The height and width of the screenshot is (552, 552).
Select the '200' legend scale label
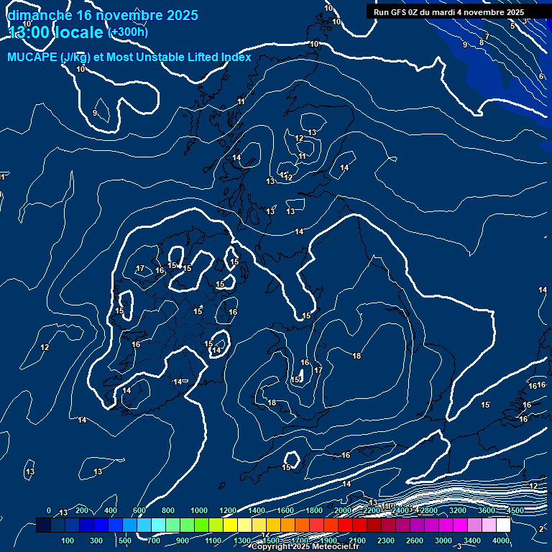click(x=82, y=510)
